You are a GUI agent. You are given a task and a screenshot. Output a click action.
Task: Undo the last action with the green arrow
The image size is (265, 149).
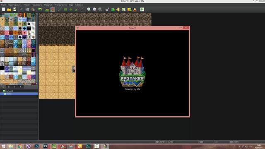coord(40,10)
